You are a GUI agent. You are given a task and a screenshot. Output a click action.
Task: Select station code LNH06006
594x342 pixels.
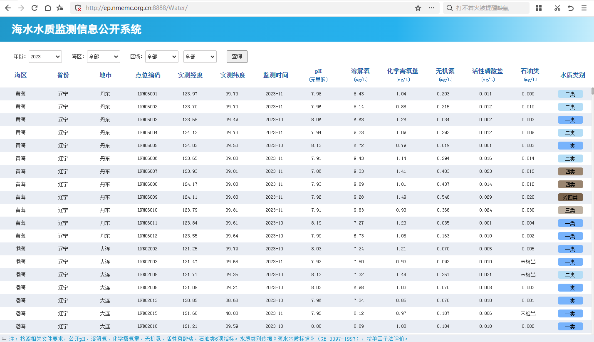point(148,158)
